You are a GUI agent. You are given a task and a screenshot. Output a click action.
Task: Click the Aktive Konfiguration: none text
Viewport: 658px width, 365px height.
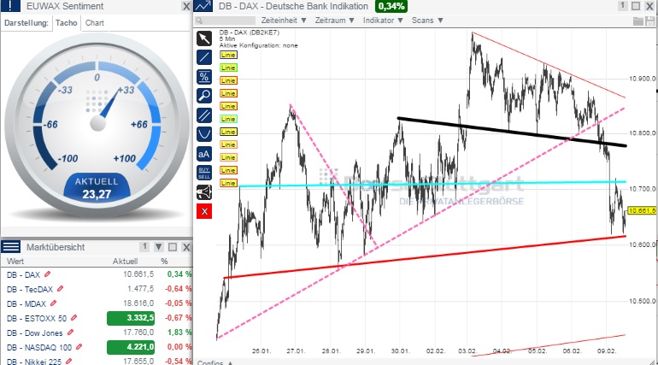258,45
